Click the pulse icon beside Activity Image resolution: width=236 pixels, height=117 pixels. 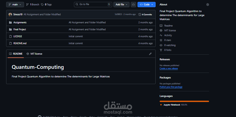[161, 35]
